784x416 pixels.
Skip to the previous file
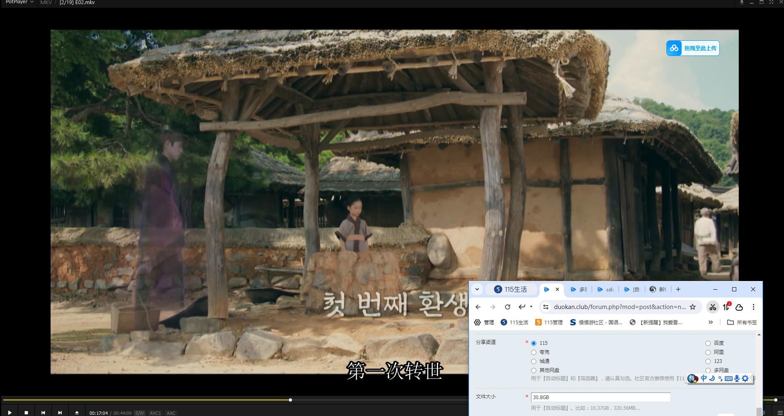pos(43,413)
